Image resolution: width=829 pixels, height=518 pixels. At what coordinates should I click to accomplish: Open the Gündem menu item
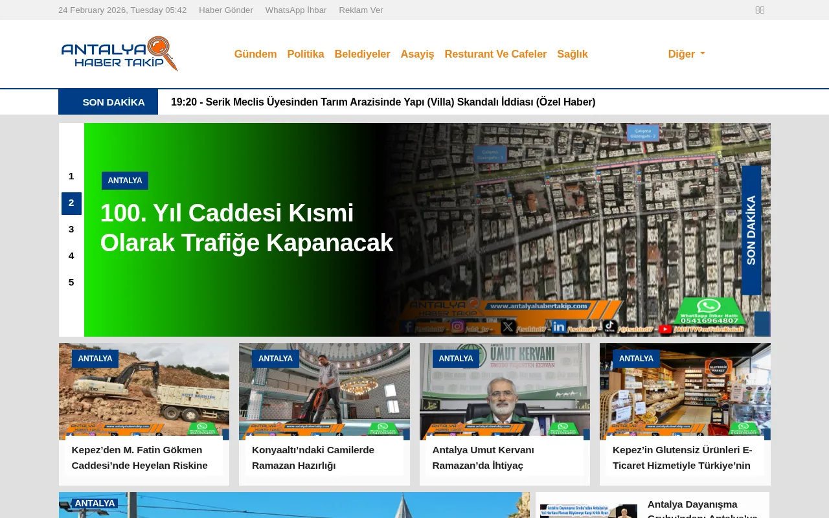tap(255, 54)
